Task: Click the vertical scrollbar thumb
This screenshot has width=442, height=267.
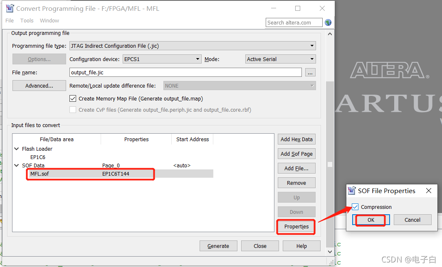Action: coord(330,164)
